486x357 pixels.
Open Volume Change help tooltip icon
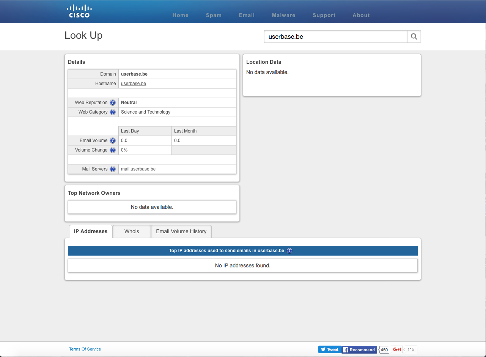pyautogui.click(x=113, y=150)
